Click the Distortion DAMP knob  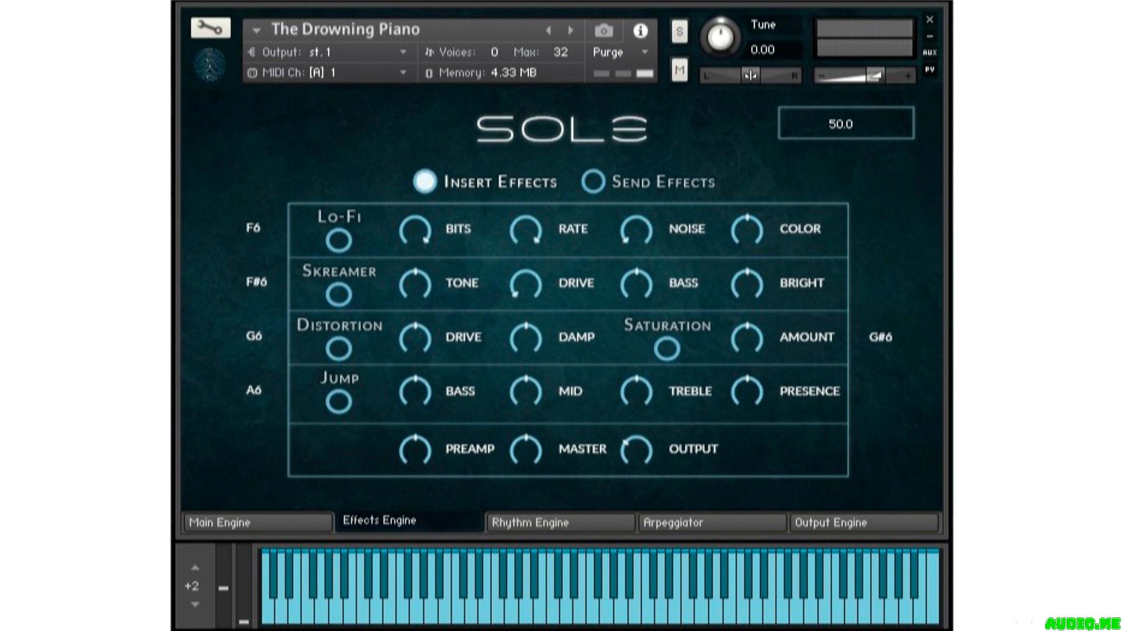click(526, 337)
